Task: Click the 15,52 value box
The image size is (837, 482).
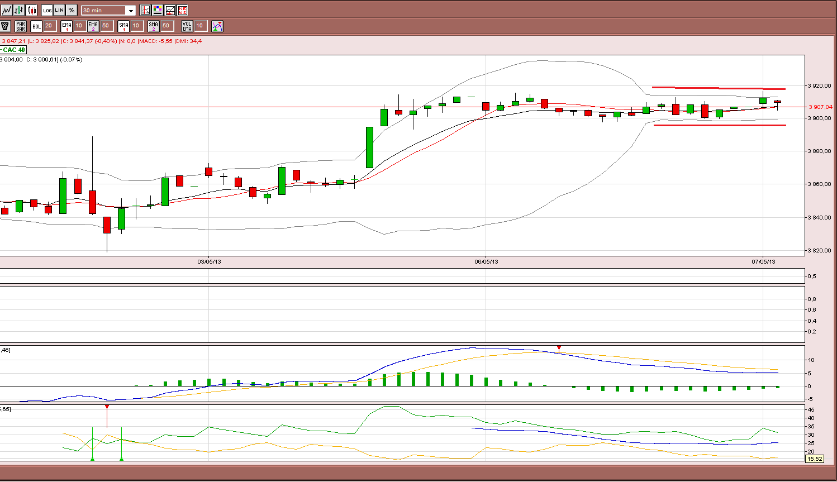Action: 815,459
